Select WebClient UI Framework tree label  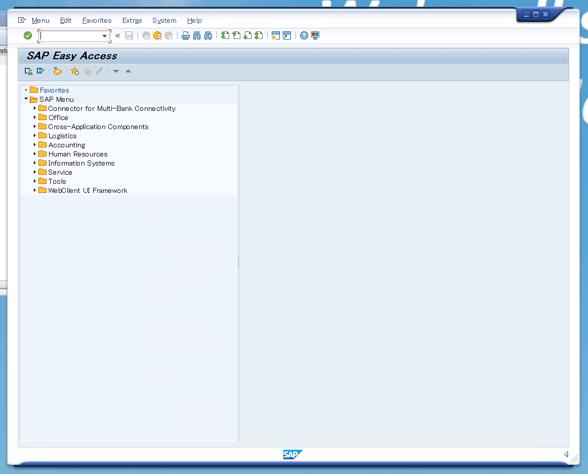point(88,190)
